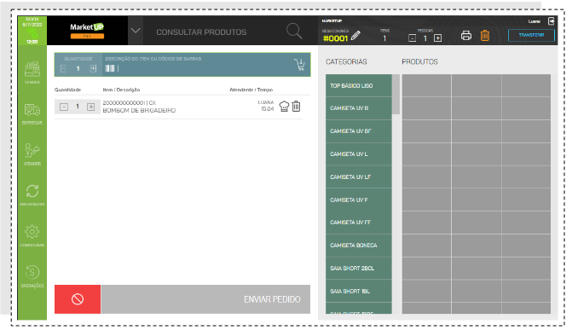Screen dimensions: 572x330
Task: Open the Configurar gear icon
Action: [32, 232]
